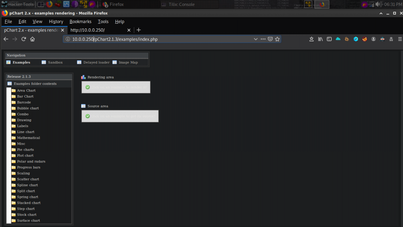Open the Firefox hamburger menu
Screen dimensions: 403x227
pos(400,39)
